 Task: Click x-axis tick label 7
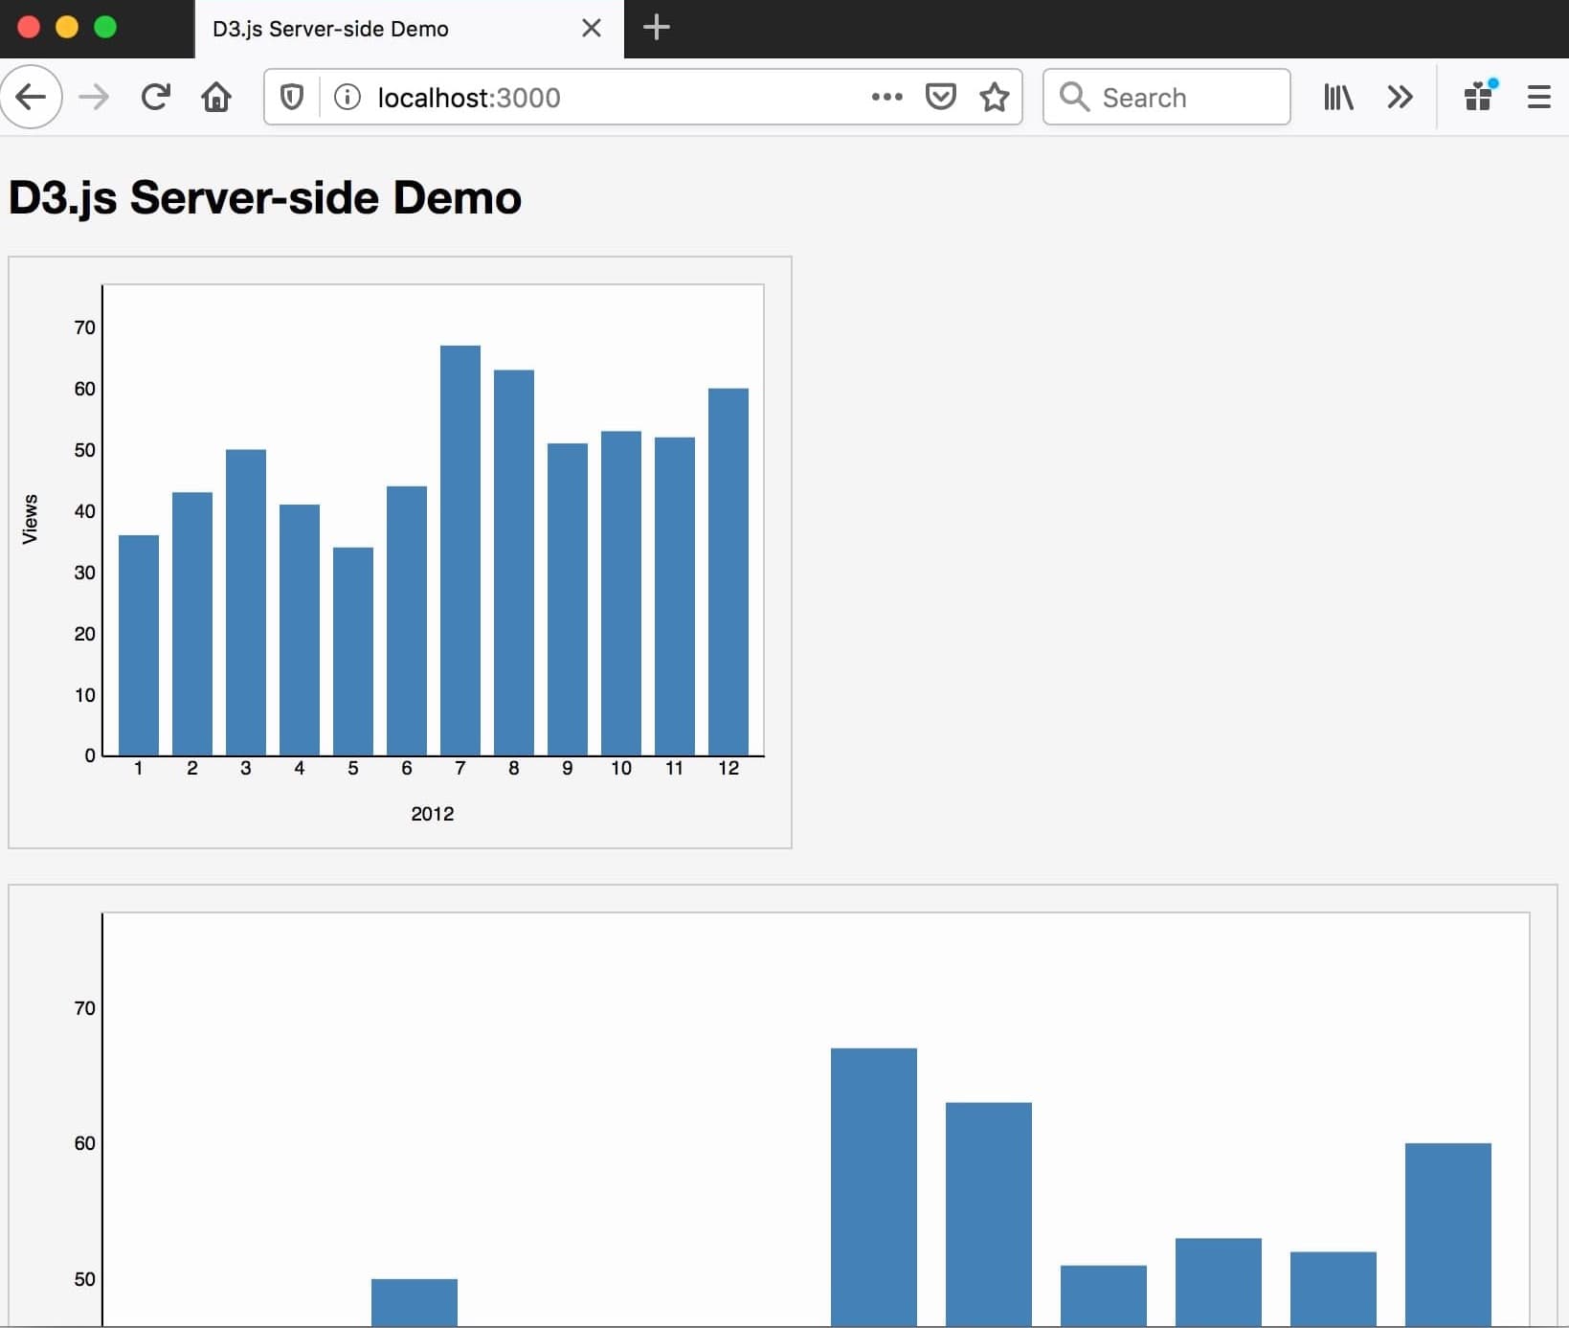460,768
